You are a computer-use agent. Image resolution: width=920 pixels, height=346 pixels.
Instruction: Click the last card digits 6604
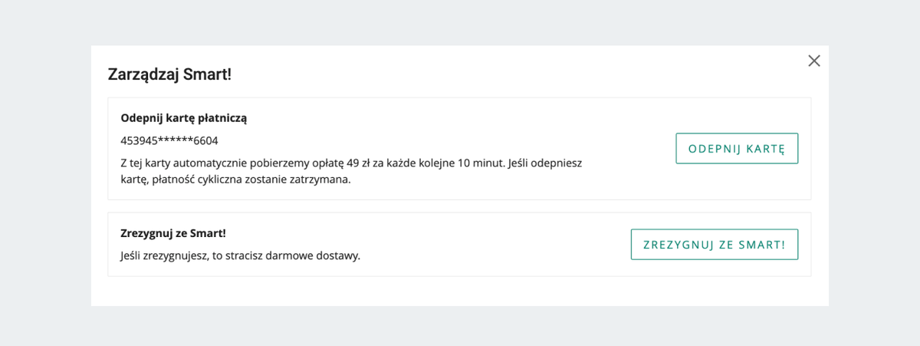(205, 141)
